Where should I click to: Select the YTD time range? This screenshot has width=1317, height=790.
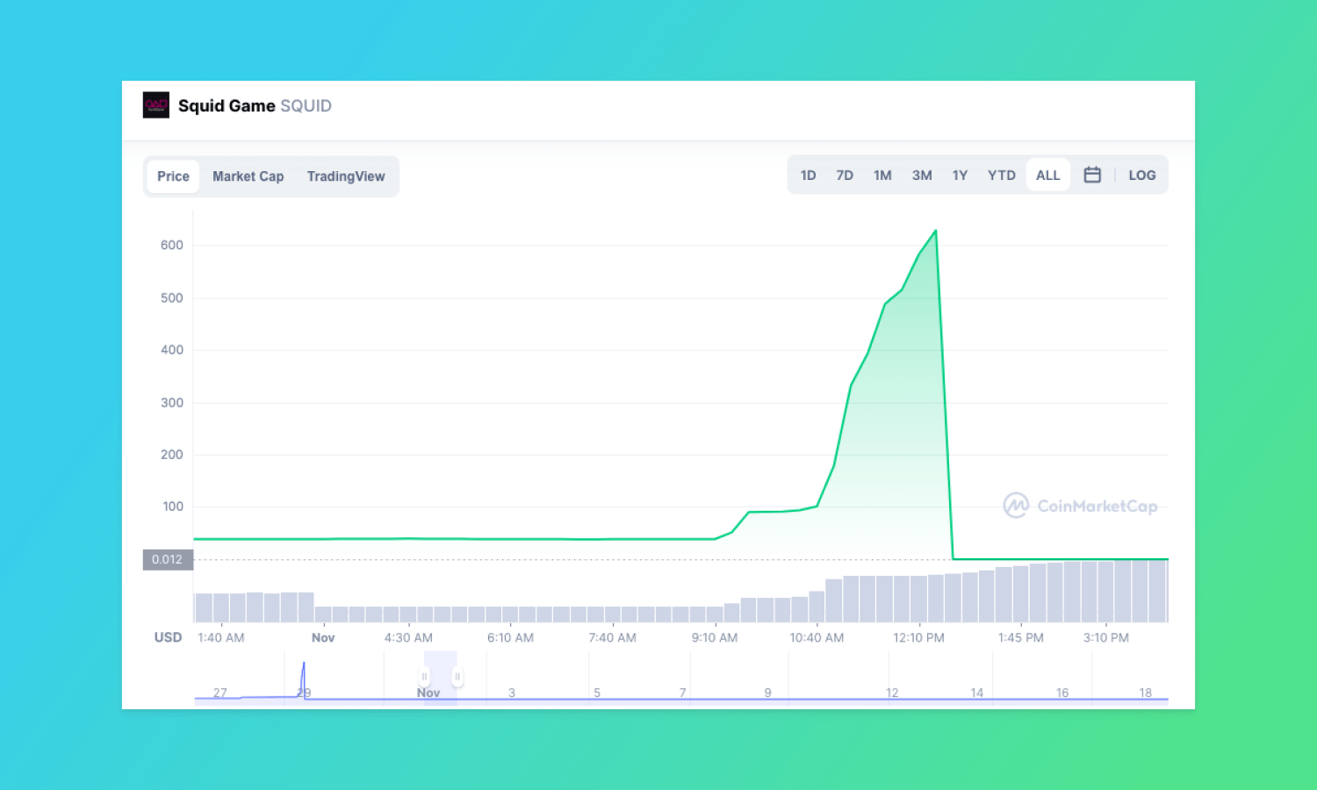coord(1002,176)
